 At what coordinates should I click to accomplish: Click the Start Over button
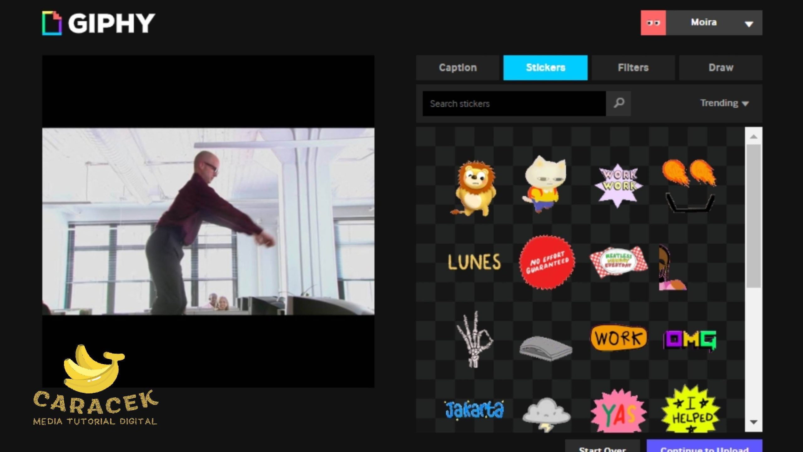coord(602,447)
